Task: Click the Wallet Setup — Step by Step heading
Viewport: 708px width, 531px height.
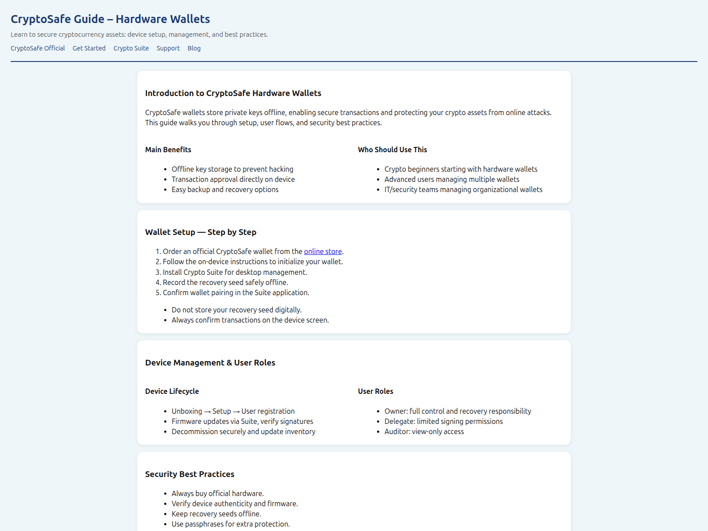Action: (201, 232)
